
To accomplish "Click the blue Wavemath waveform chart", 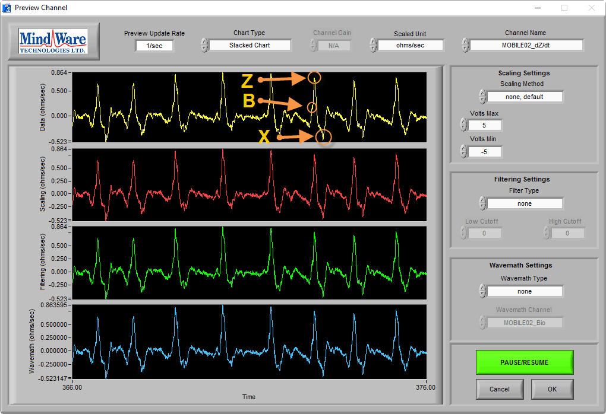I will click(x=250, y=342).
